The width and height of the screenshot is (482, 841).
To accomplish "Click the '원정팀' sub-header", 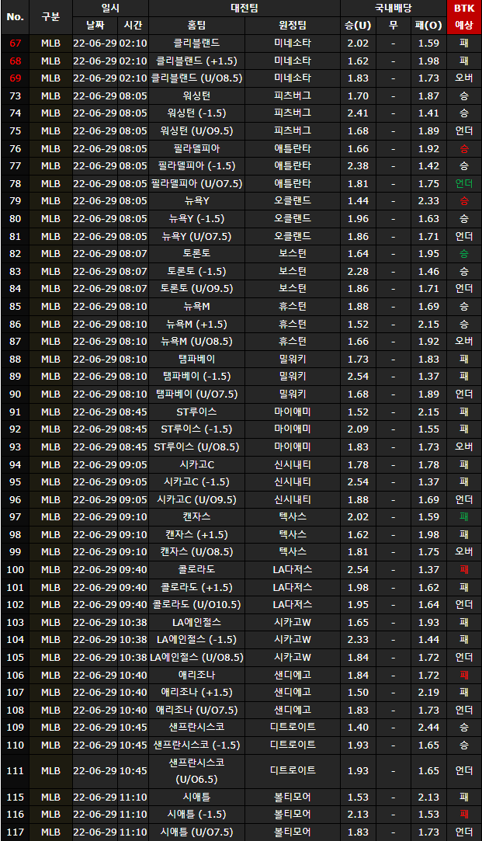I will click(x=293, y=25).
